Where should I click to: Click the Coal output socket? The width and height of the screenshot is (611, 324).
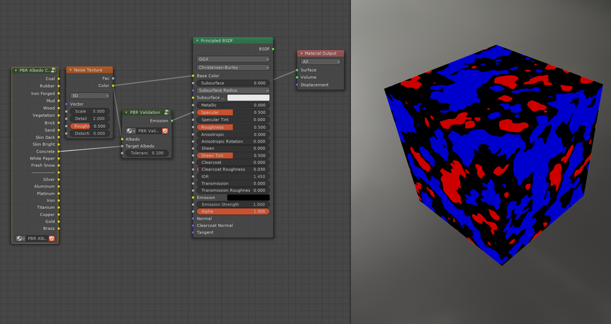coord(58,78)
